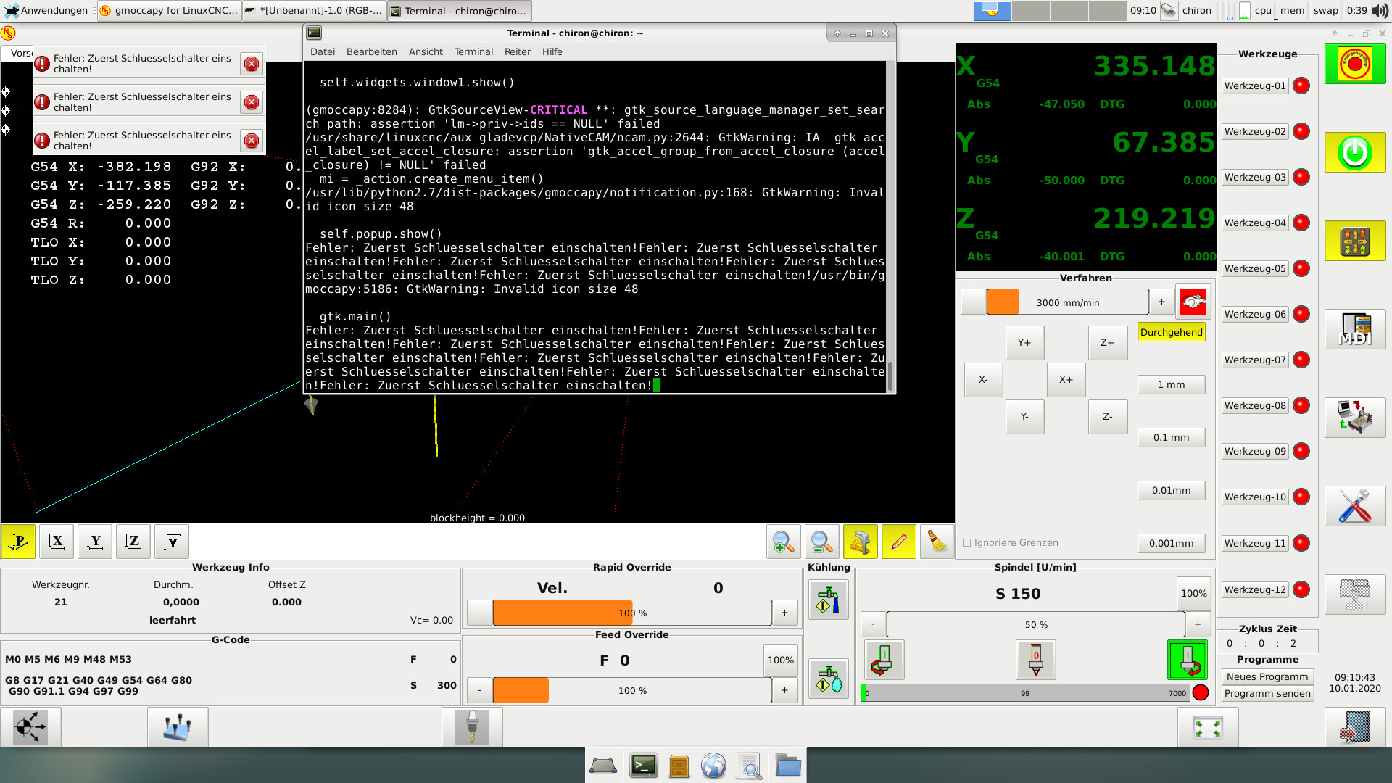Open web browser from dock
The height and width of the screenshot is (783, 1392).
pos(714,766)
